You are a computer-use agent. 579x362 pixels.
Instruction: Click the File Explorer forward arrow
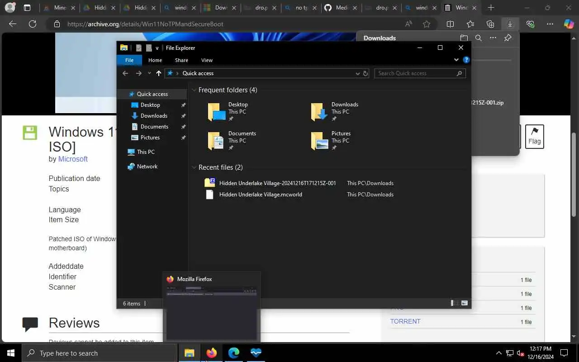(139, 73)
